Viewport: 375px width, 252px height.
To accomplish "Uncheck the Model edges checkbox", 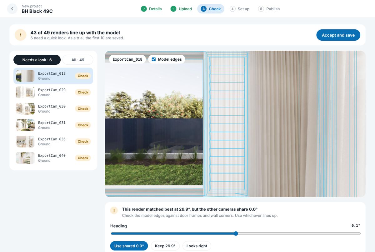I will 154,59.
